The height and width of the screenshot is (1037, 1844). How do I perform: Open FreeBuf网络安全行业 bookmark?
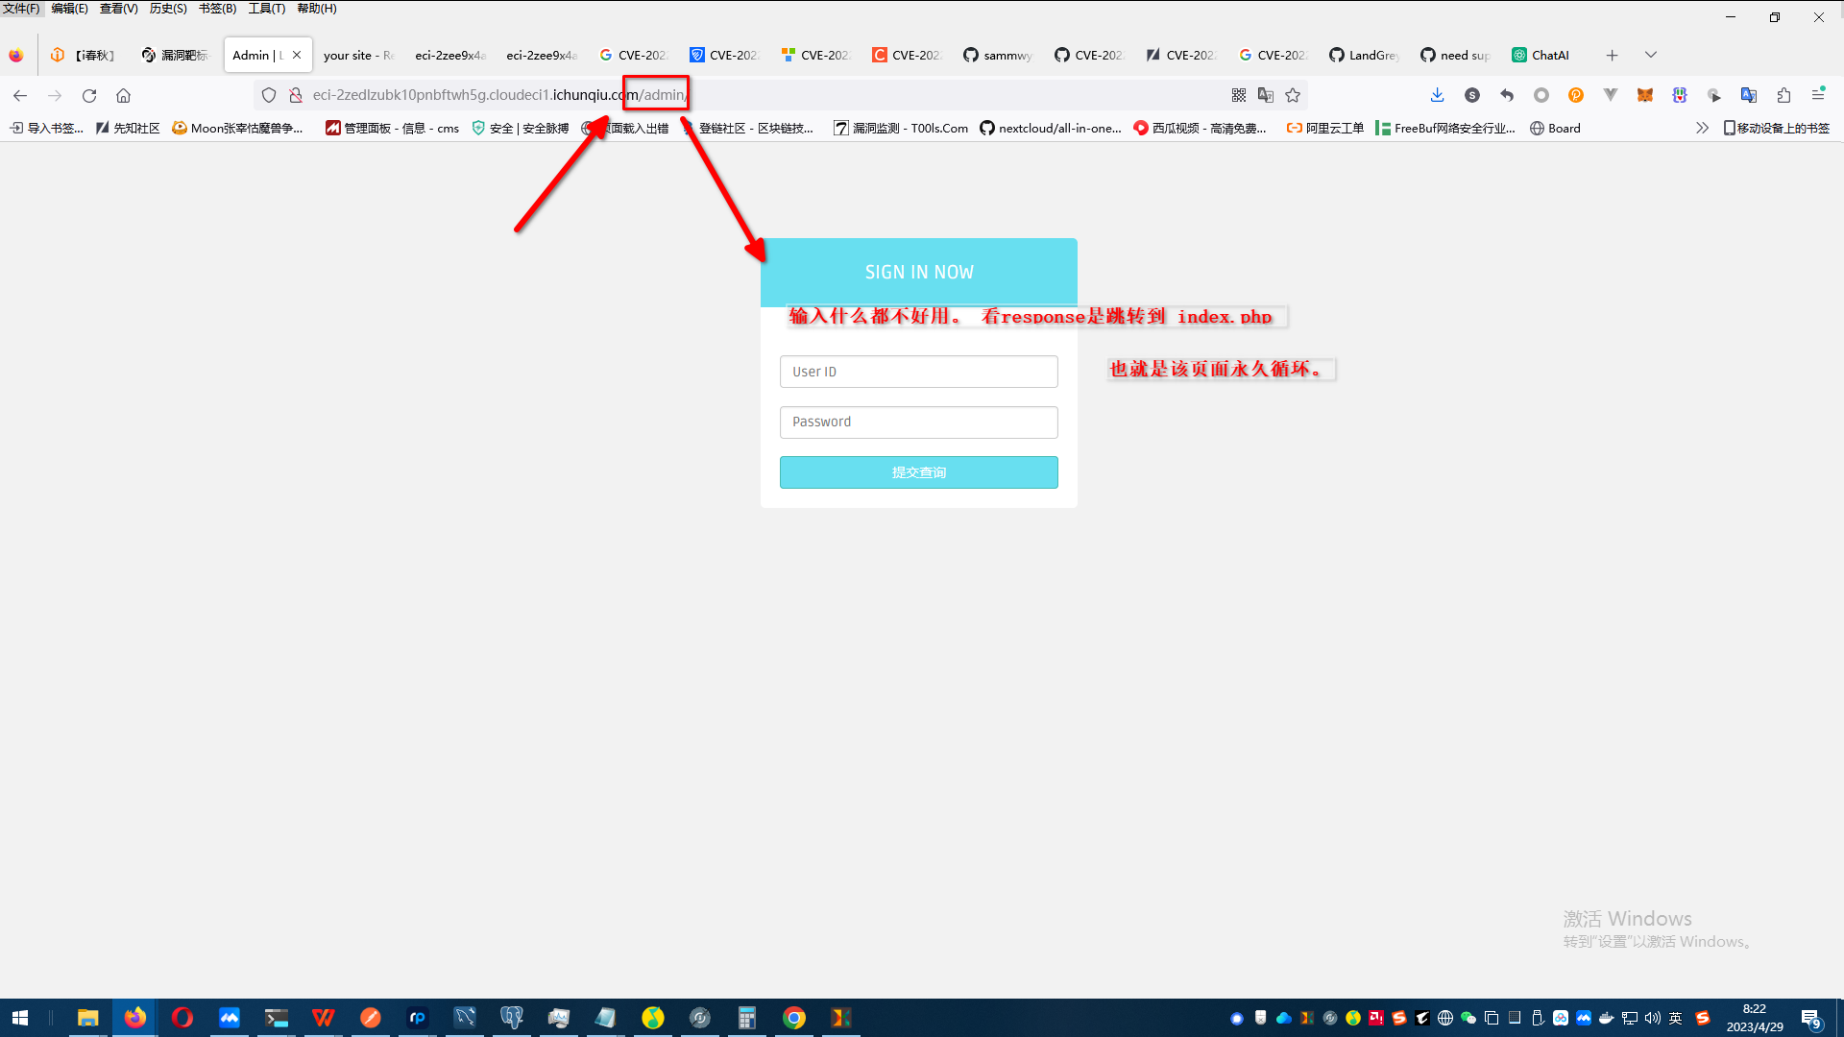click(1445, 128)
